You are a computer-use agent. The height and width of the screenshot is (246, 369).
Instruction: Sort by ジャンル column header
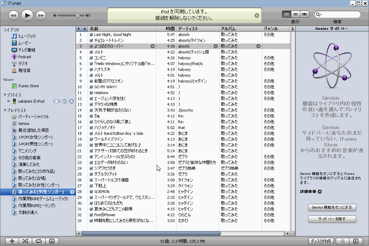tap(276, 29)
